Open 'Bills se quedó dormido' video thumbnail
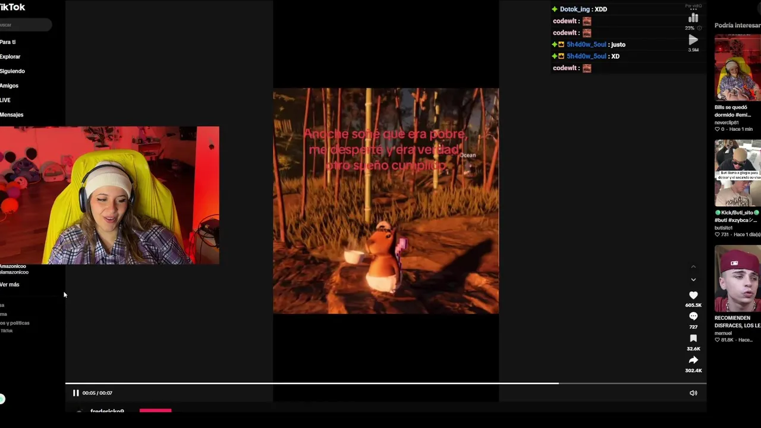 coord(738,68)
